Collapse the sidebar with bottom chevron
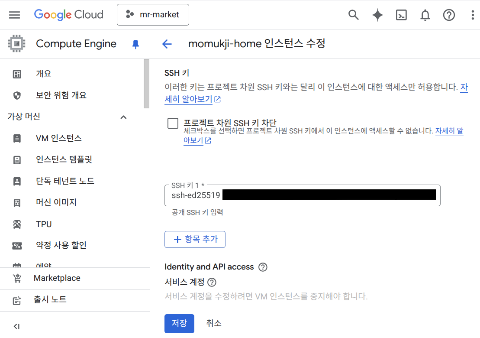This screenshot has height=338, width=480. (16, 326)
